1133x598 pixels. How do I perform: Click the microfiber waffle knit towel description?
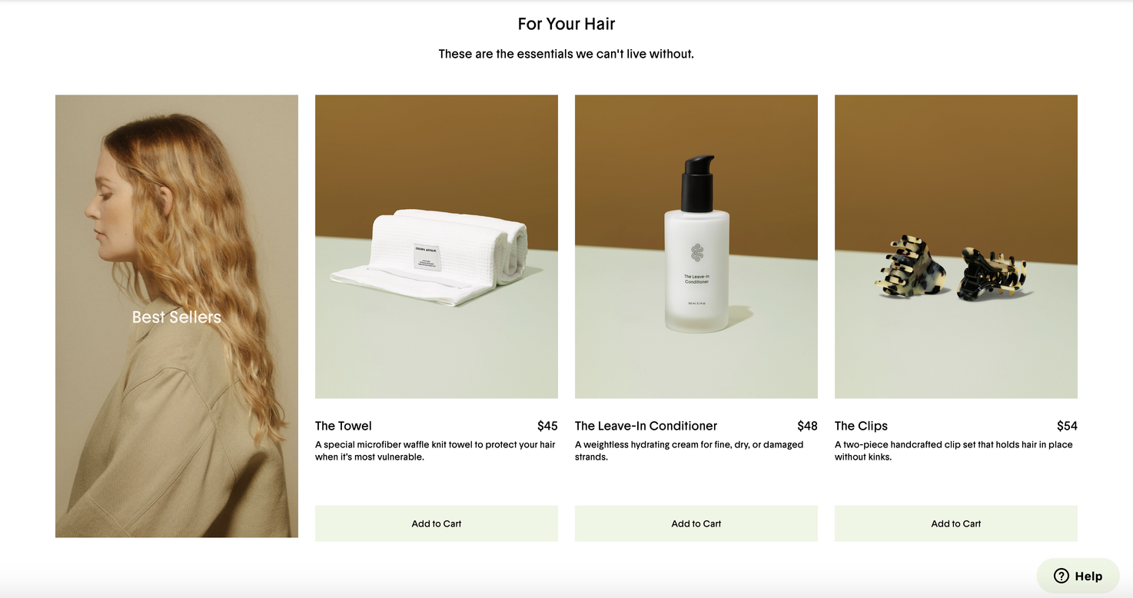(x=435, y=450)
